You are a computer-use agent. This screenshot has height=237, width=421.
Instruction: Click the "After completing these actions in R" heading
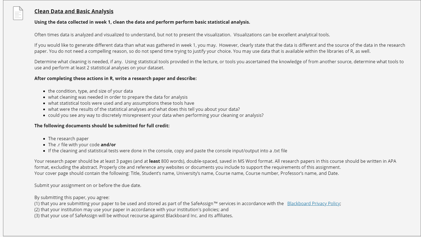pos(115,78)
